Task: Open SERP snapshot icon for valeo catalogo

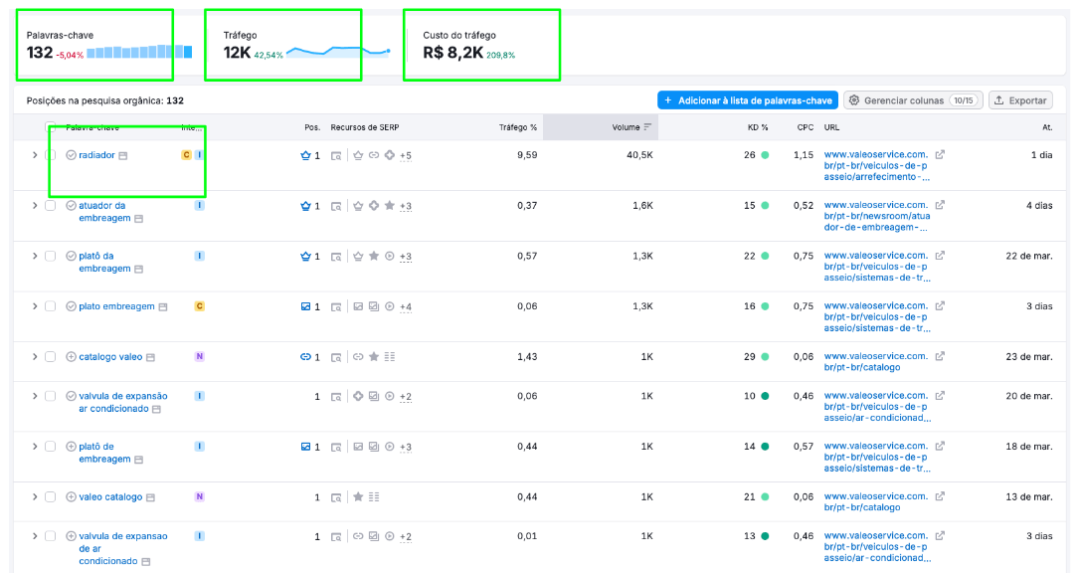Action: click(336, 497)
